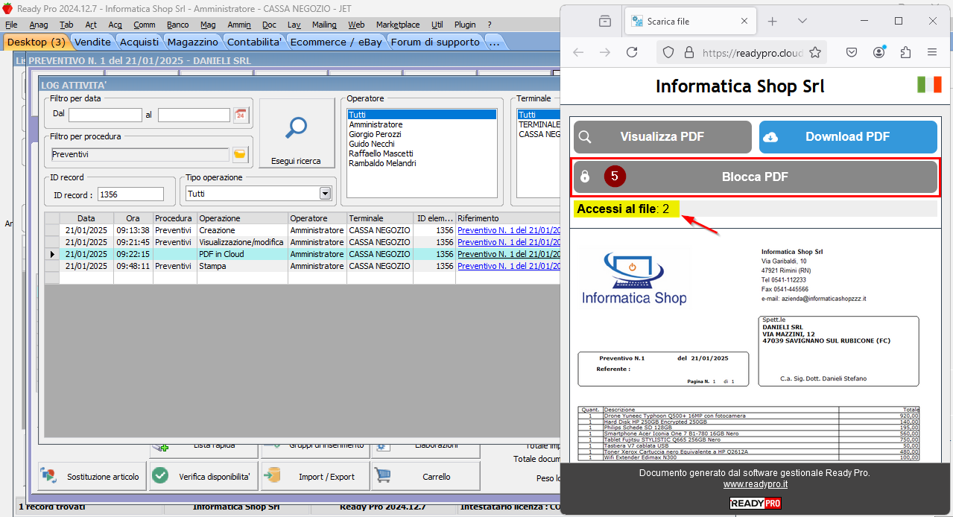Open the Plugin menu

pos(464,25)
